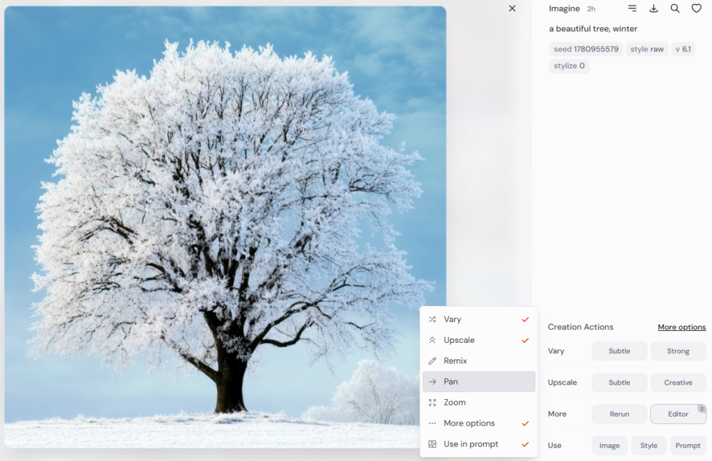The height and width of the screenshot is (461, 712).
Task: Toggle the Upscale checkmark in the menu
Action: tap(525, 340)
